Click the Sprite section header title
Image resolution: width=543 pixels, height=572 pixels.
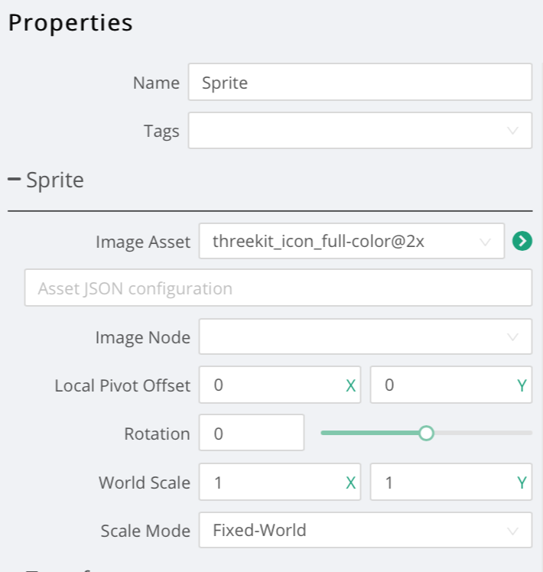tap(55, 180)
